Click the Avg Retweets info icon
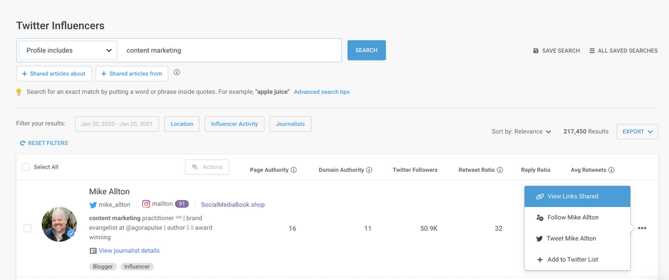This screenshot has width=669, height=280. tap(612, 170)
